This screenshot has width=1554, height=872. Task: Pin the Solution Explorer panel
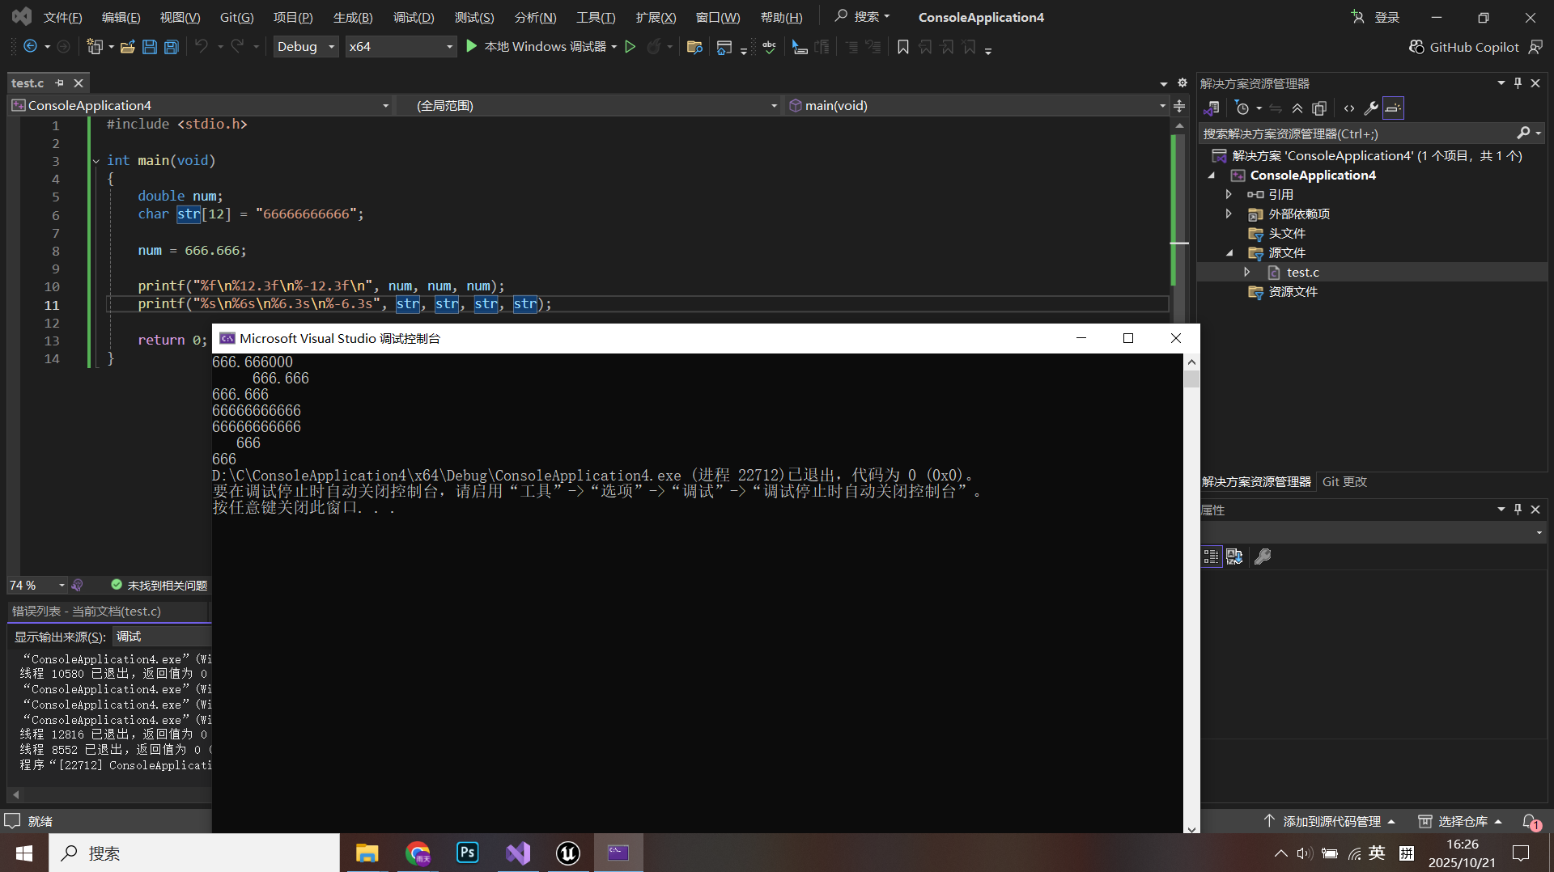pos(1518,83)
